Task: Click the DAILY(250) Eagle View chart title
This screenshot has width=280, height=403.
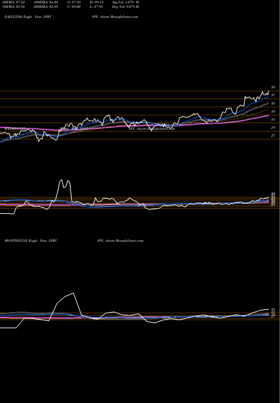Action: tap(29, 17)
